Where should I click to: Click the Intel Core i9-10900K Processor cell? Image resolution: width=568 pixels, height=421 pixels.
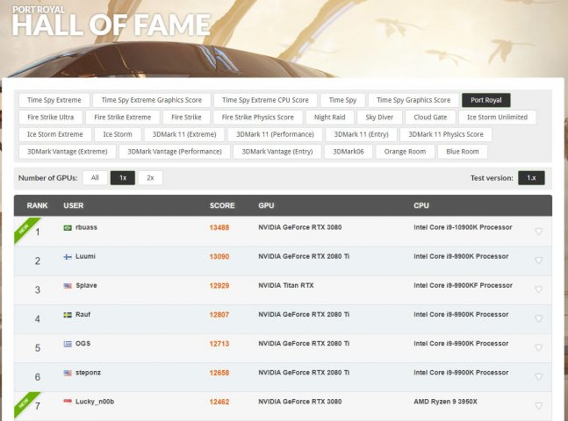[463, 227]
